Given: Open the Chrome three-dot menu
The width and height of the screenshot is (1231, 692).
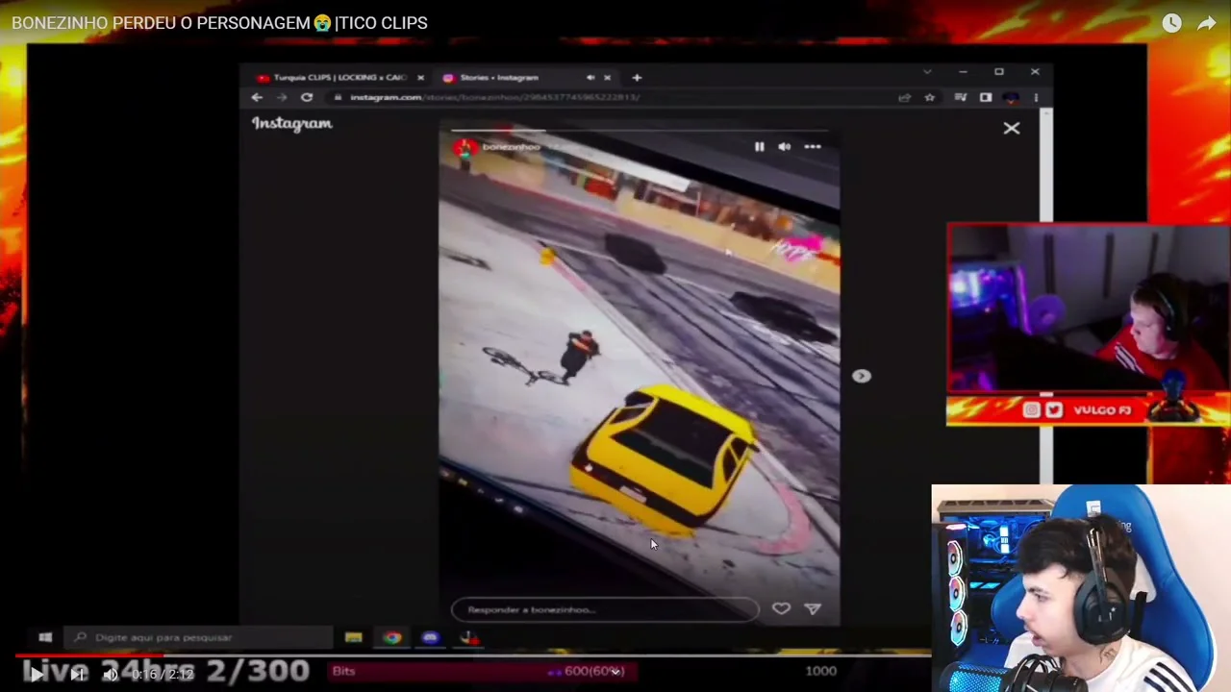Looking at the screenshot, I should 1036,97.
